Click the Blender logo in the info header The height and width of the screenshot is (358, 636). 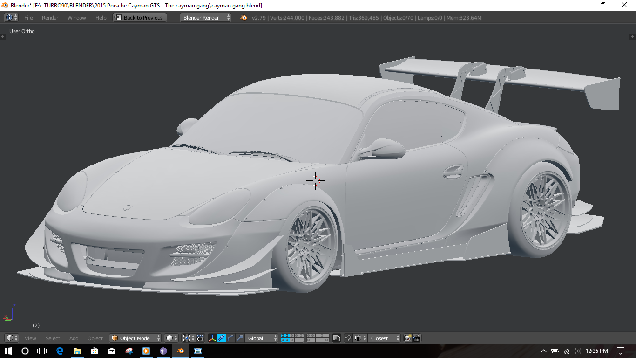tap(244, 18)
